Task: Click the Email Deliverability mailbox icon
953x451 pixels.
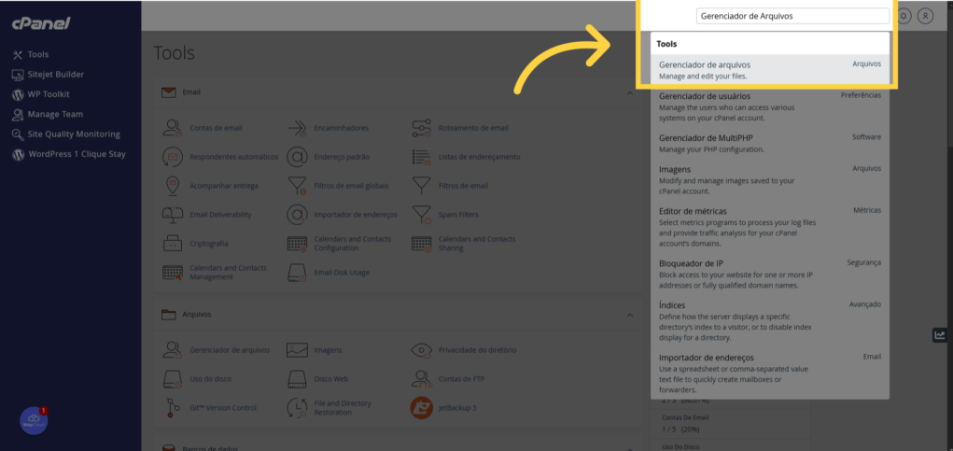Action: pos(173,215)
